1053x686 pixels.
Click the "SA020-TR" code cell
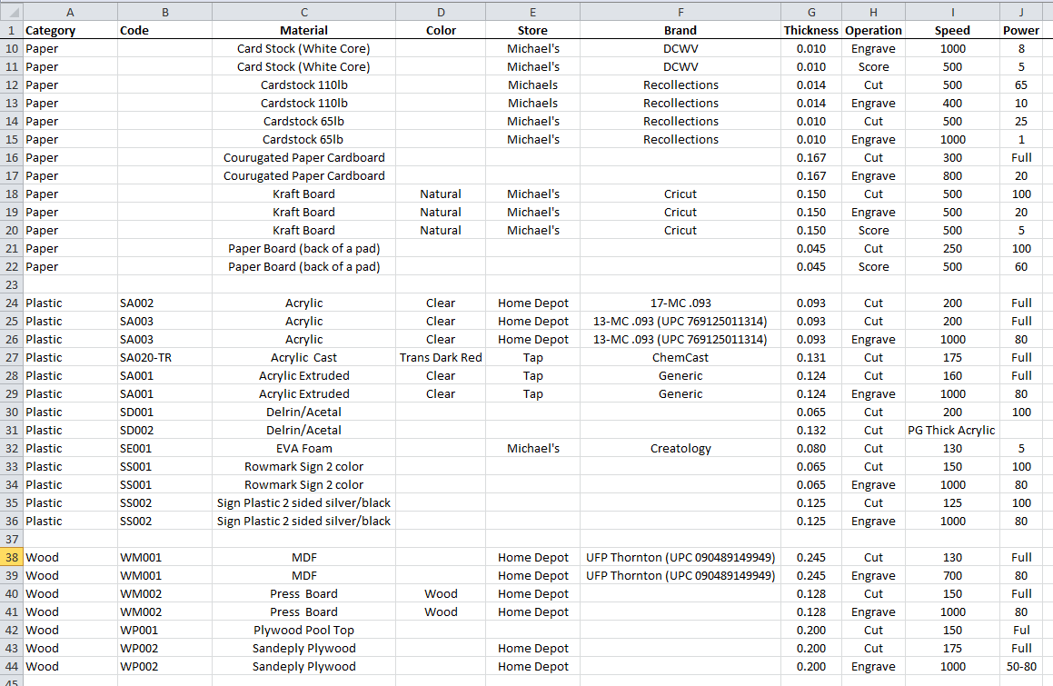165,358
